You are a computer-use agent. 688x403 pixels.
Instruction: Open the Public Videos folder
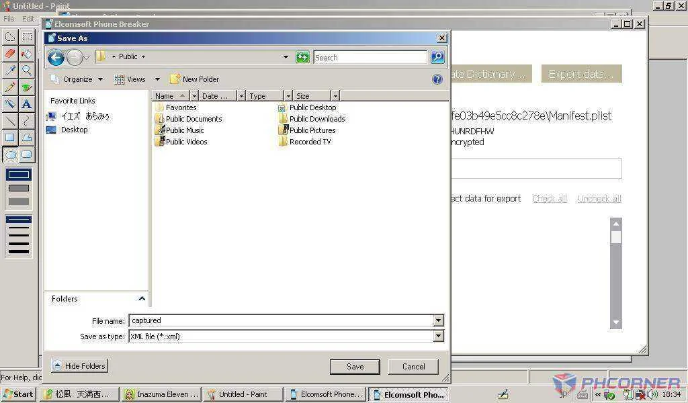coord(181,142)
